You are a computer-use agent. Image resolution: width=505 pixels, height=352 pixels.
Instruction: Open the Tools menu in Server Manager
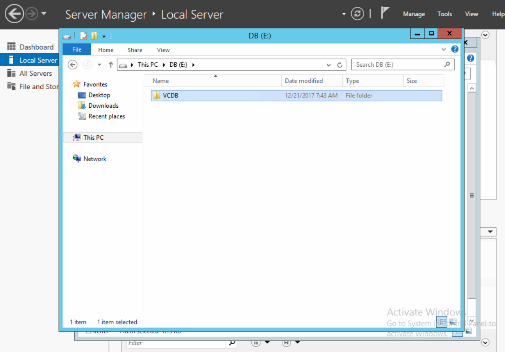tap(445, 14)
